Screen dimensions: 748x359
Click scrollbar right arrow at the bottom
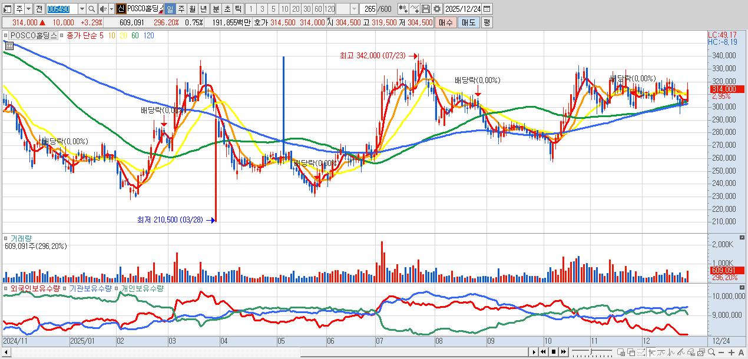click(x=534, y=352)
